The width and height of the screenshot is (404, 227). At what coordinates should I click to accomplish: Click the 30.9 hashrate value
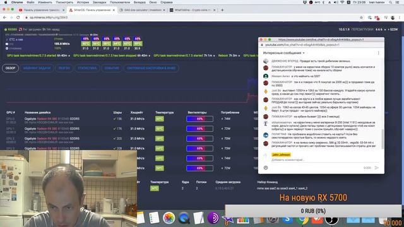138,49
